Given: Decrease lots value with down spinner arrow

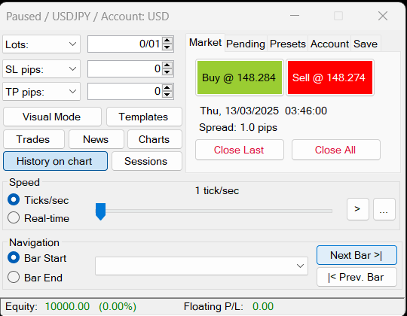Looking at the screenshot, I should pyautogui.click(x=167, y=47).
